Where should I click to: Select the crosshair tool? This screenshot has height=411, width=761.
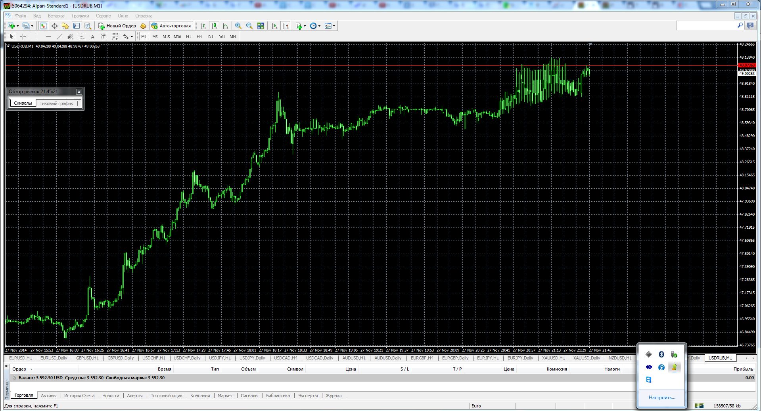tap(23, 36)
